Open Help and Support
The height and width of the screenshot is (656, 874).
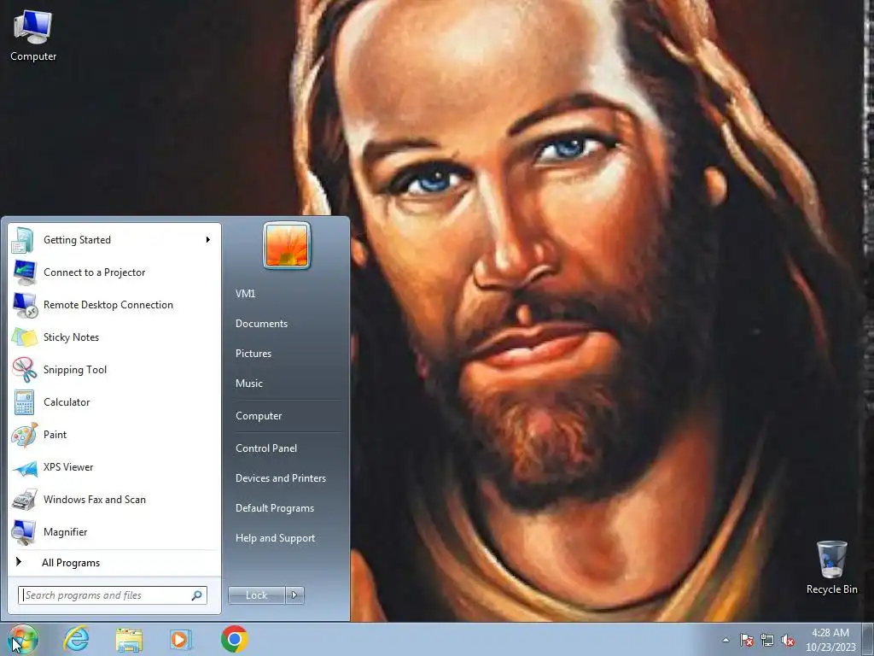tap(275, 538)
